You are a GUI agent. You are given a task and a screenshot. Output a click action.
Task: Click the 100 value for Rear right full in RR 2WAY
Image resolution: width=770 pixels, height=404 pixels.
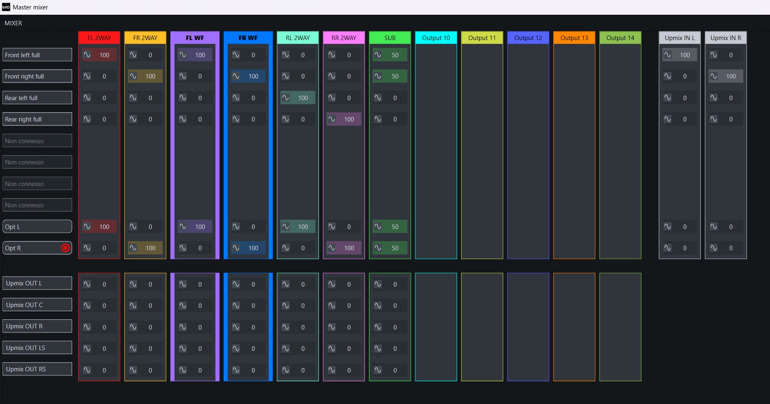point(349,119)
